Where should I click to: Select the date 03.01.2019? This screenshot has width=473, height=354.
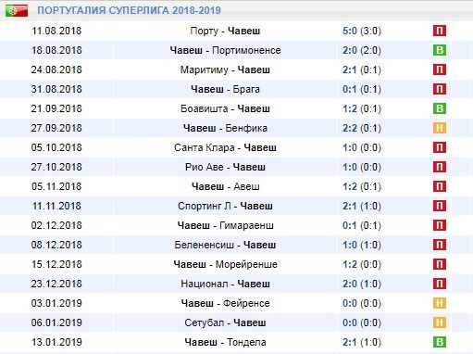coord(56,303)
